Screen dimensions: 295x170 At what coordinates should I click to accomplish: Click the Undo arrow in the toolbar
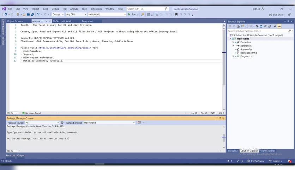click(x=38, y=14)
